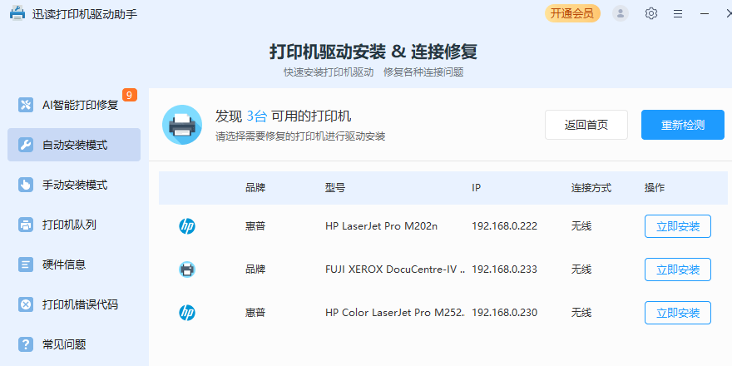Click the 连接方式 column header
The height and width of the screenshot is (366, 732).
pos(591,188)
